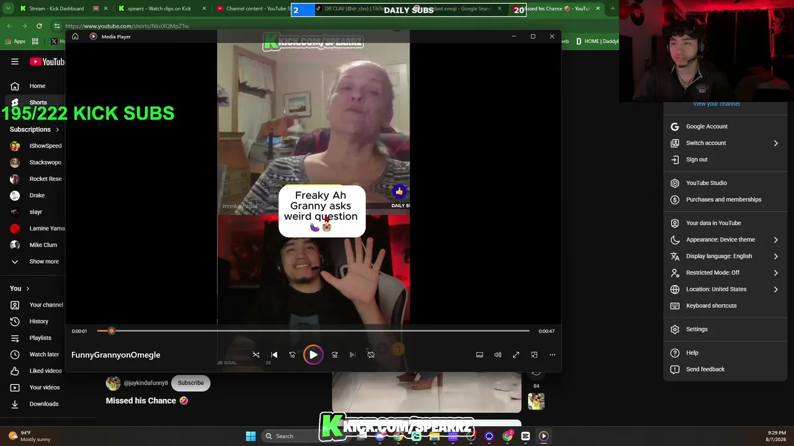Screen dimensions: 794x446
Task: Play the FunnyGrannyonOmegle video in Media Player
Action: click(x=313, y=355)
